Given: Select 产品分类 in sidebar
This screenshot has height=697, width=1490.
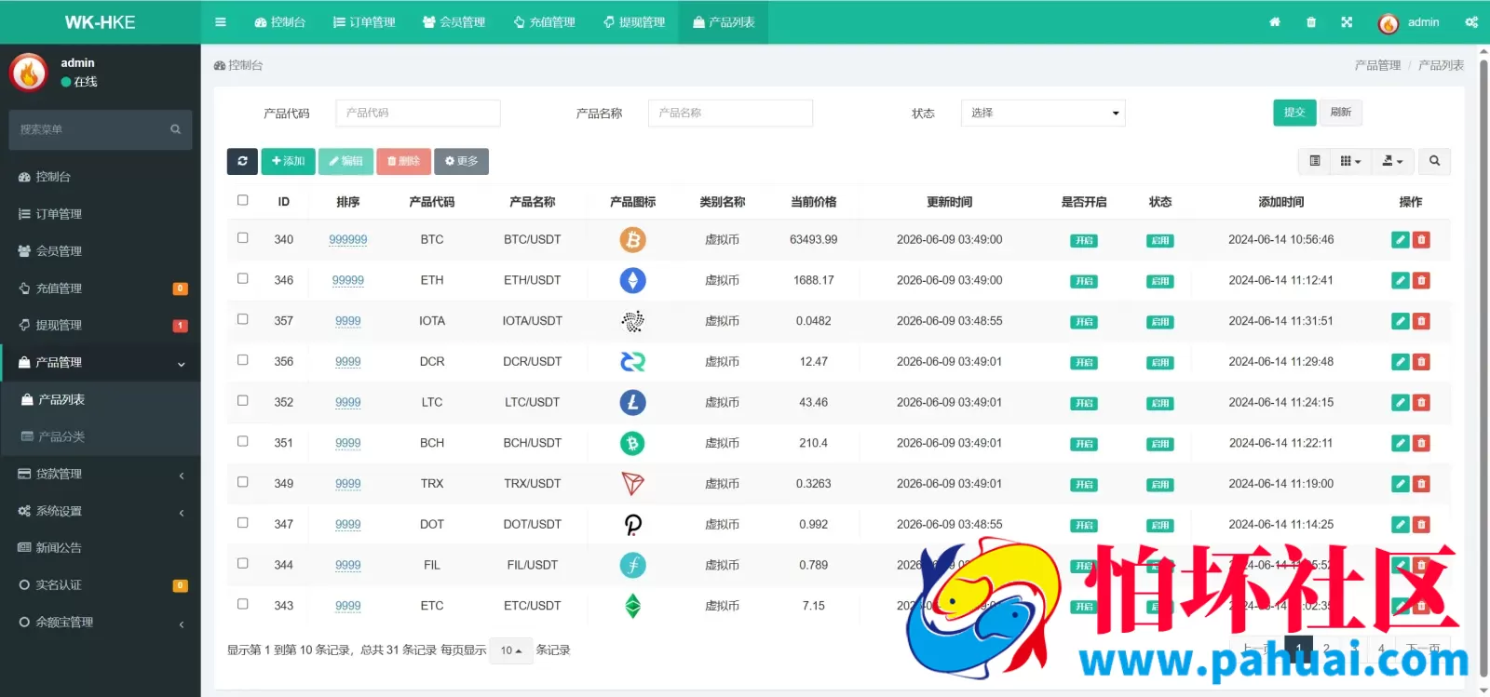Looking at the screenshot, I should tap(101, 436).
